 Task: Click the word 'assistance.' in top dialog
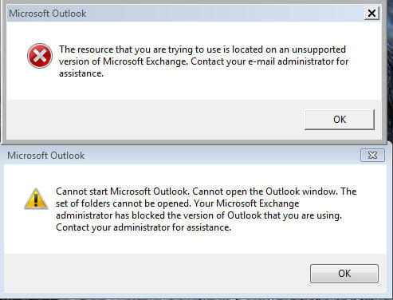click(81, 73)
